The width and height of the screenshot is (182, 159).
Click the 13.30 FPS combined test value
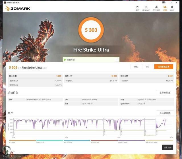[169, 81]
